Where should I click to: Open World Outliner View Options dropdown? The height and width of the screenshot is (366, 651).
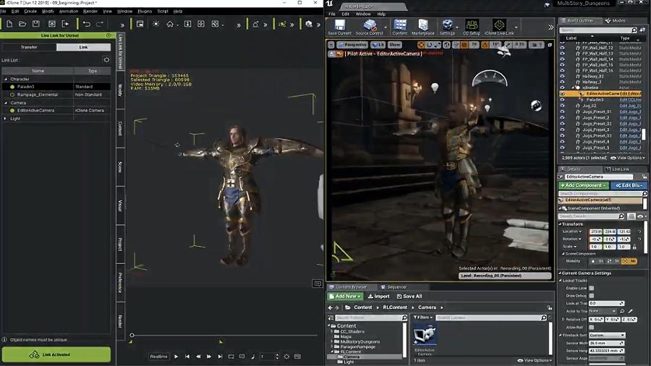[628, 158]
